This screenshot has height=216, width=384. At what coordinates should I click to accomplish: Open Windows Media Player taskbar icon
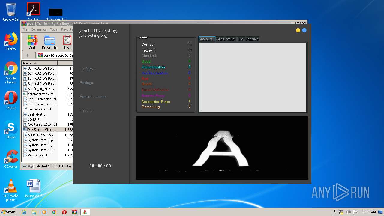pos(44,212)
